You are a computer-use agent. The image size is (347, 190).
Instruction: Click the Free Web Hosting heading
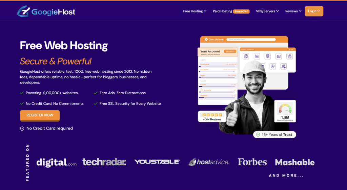[64, 45]
